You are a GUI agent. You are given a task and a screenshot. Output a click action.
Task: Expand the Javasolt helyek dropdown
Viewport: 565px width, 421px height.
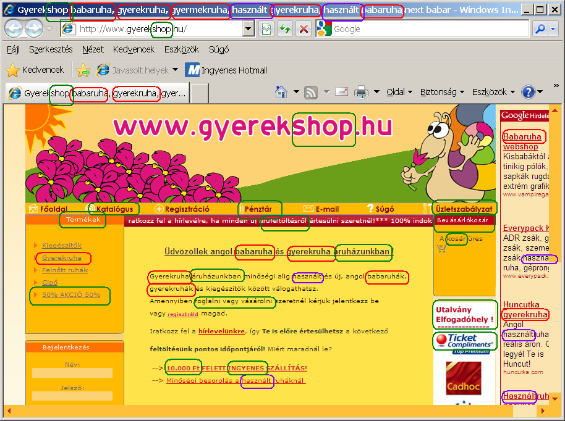coord(175,70)
